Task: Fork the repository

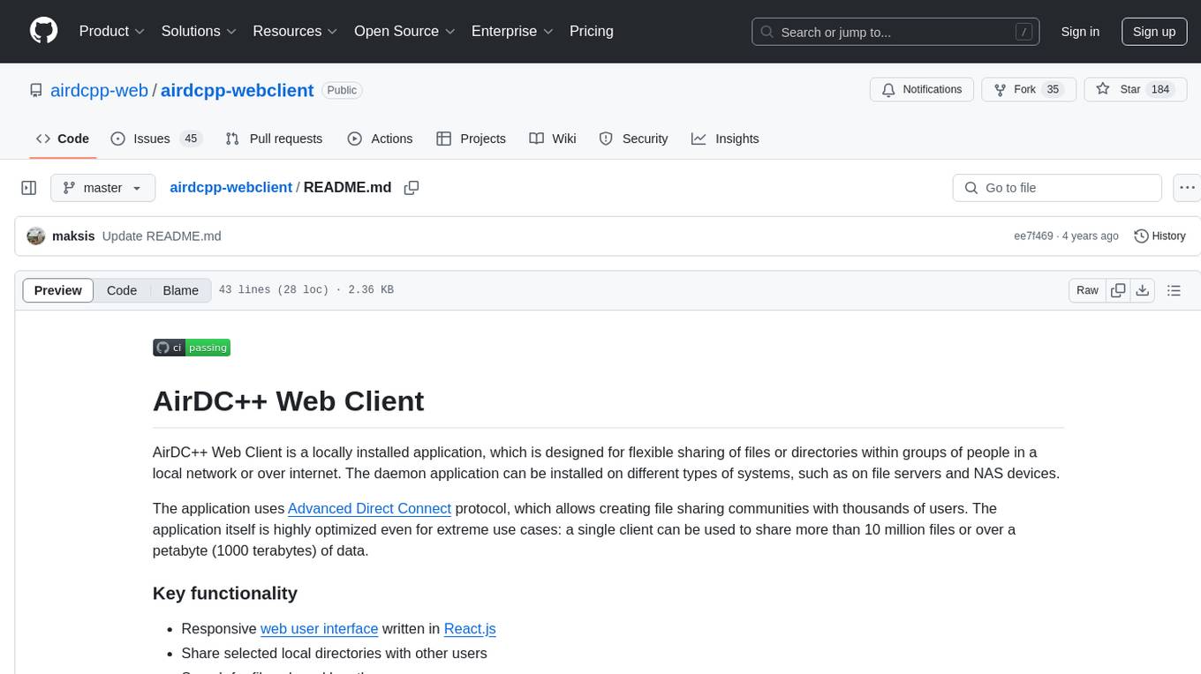Action: 1029,89
